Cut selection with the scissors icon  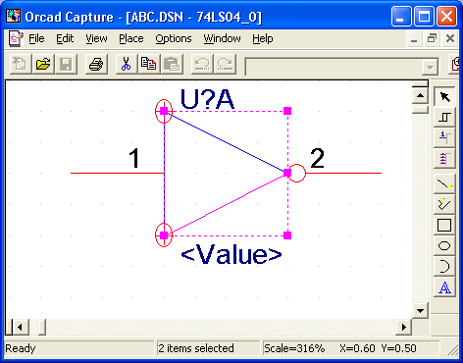126,64
